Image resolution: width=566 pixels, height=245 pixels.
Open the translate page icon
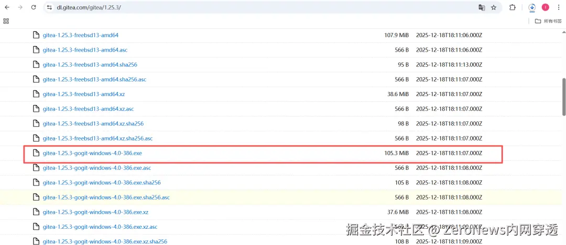482,7
